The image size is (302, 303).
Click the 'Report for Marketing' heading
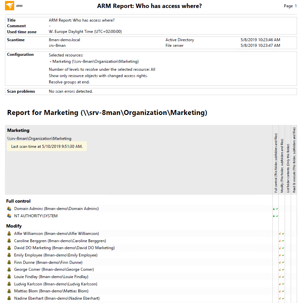pyautogui.click(x=107, y=113)
